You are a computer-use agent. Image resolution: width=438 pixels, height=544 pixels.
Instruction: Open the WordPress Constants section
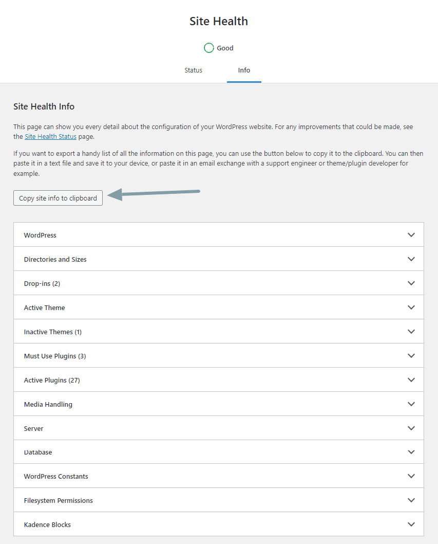(219, 476)
